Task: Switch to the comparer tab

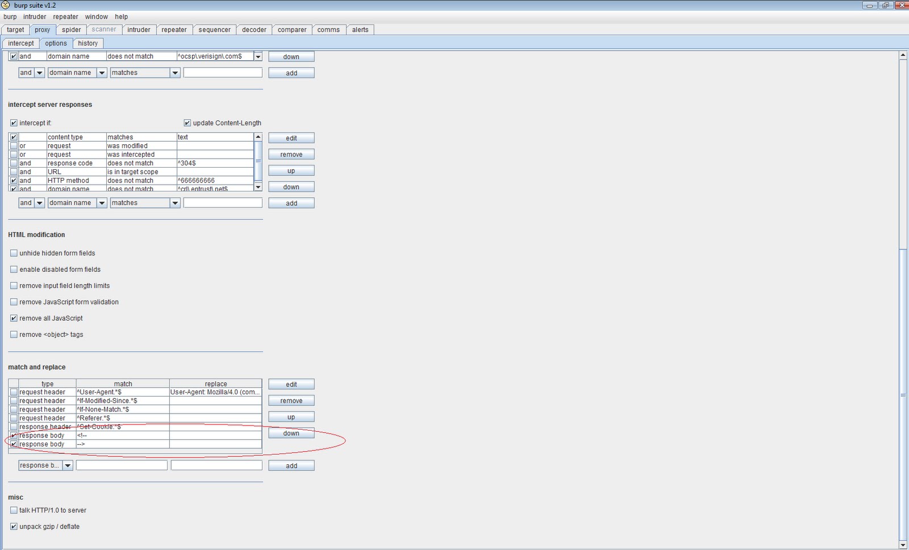Action: 292,30
